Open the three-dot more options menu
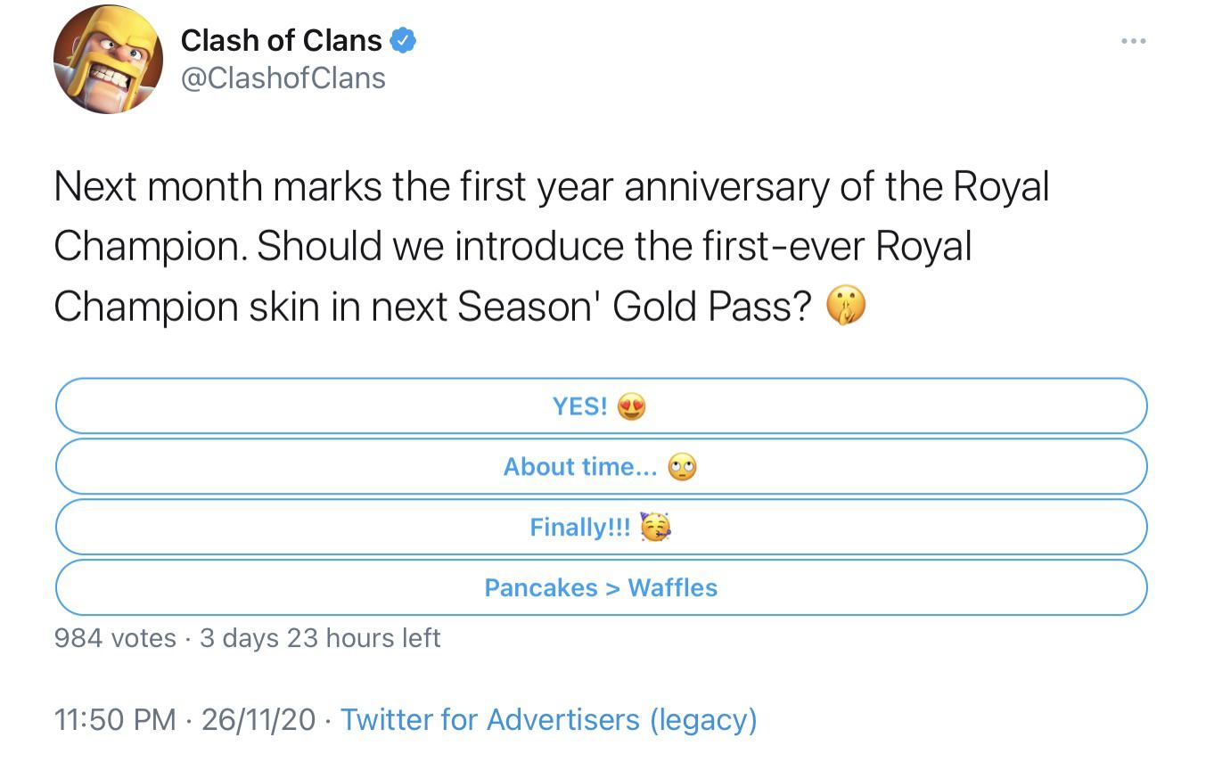 click(x=1133, y=41)
